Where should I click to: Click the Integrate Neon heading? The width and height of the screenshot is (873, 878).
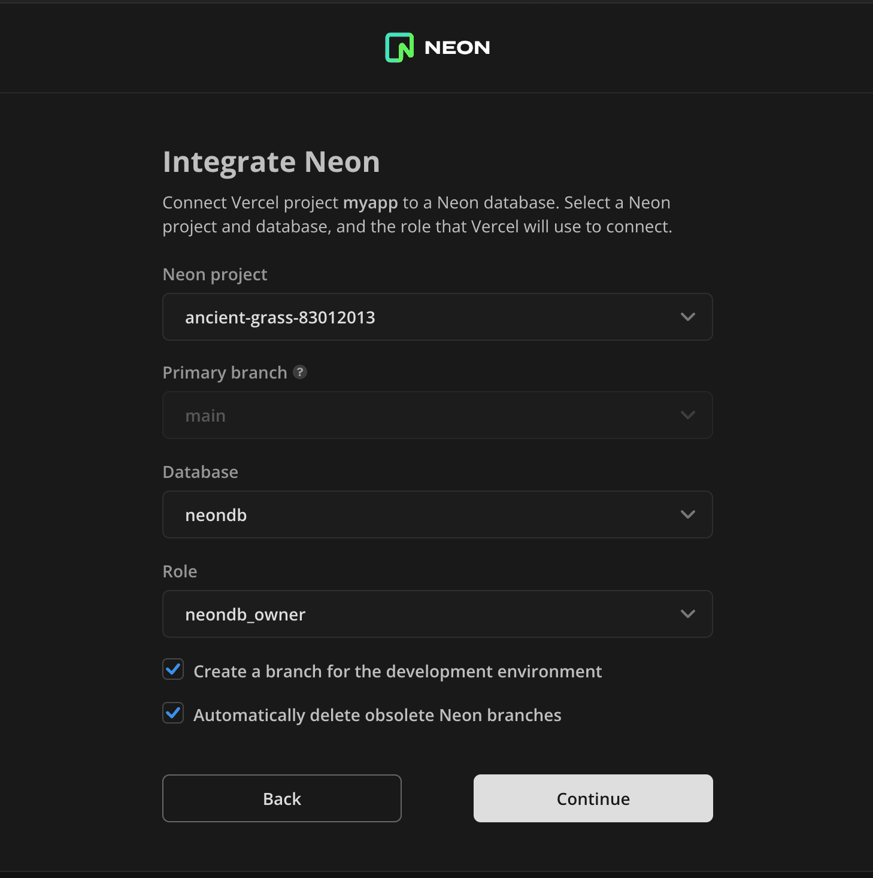pos(271,161)
